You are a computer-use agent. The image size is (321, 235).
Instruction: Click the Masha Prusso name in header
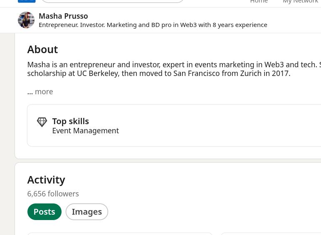click(63, 16)
